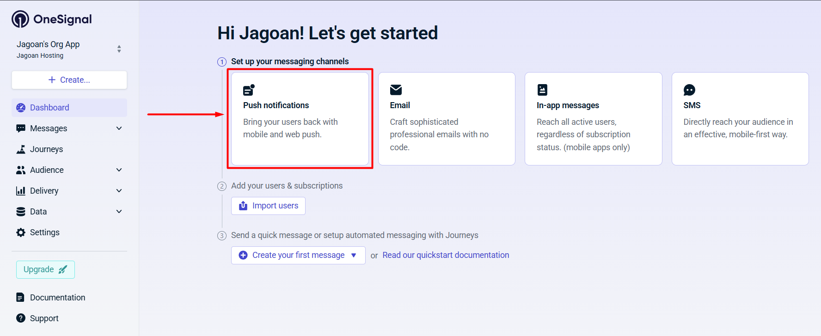The width and height of the screenshot is (821, 336).
Task: Open the Create your first message dropdown arrow
Action: 354,255
